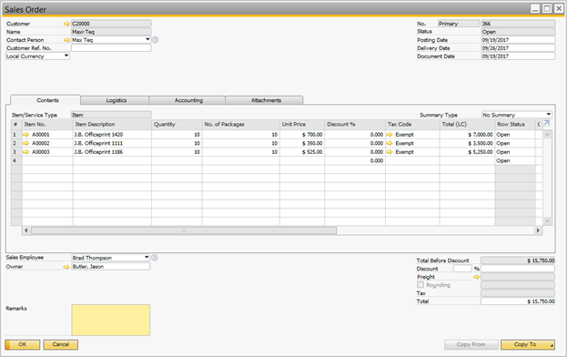Click the Owner field Butler, Jason

[111, 267]
